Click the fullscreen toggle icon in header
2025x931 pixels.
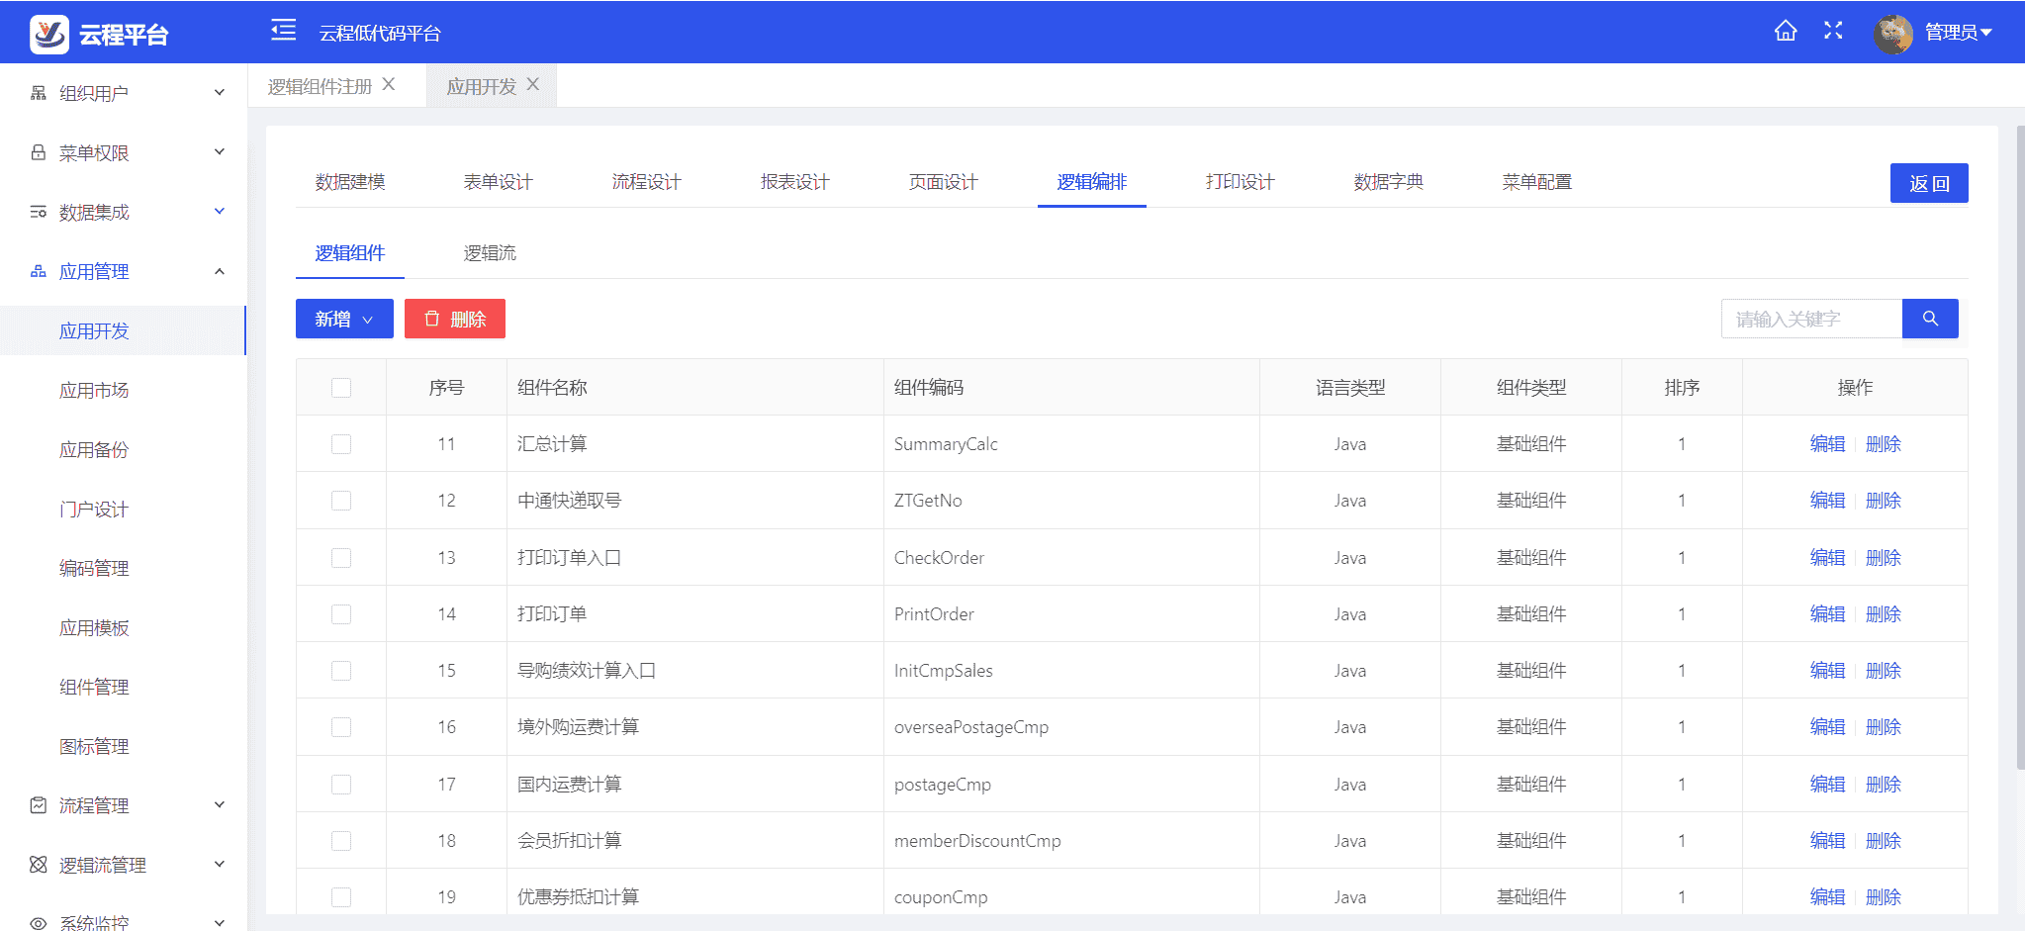tap(1833, 31)
